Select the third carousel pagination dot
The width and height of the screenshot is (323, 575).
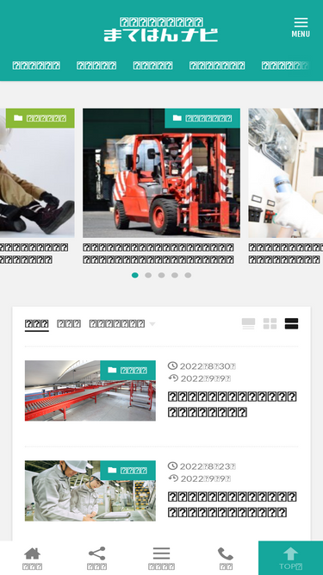pos(162,275)
